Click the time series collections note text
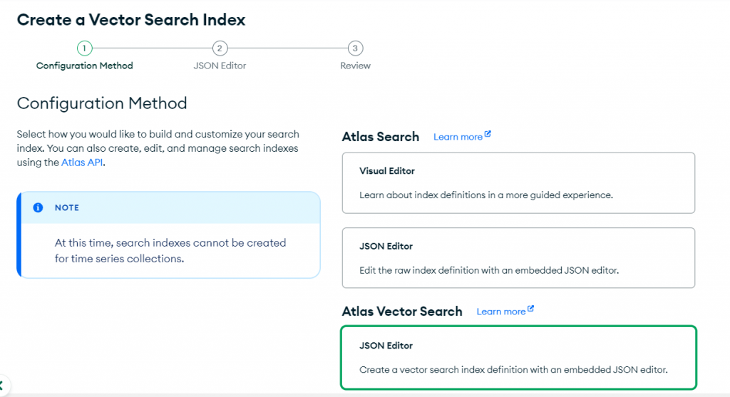Screen dimensions: 730x397 coord(170,251)
